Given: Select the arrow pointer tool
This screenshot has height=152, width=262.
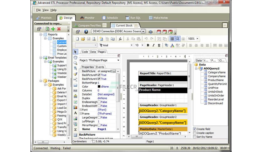Looking at the screenshot, I should click(75, 52).
